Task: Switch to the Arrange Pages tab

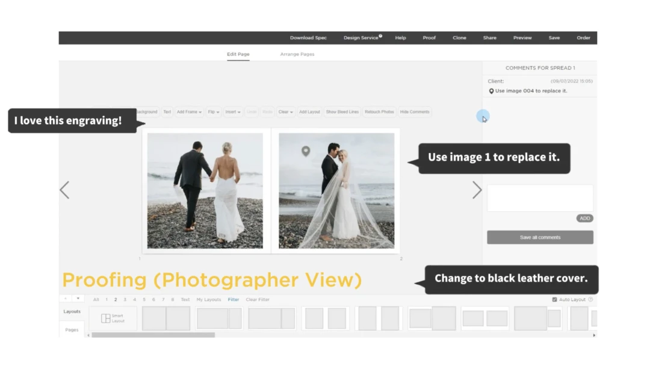Action: (297, 54)
